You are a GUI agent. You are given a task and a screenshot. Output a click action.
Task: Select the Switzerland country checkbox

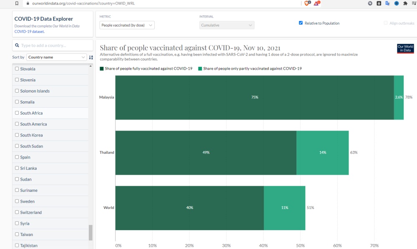[x=17, y=212]
